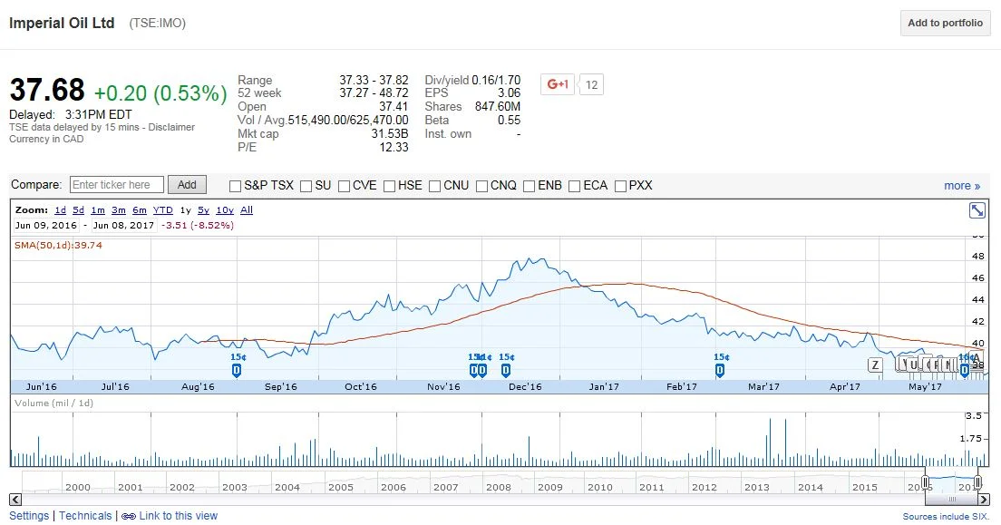Check the ENB compare box
The width and height of the screenshot is (1001, 525).
tap(529, 186)
